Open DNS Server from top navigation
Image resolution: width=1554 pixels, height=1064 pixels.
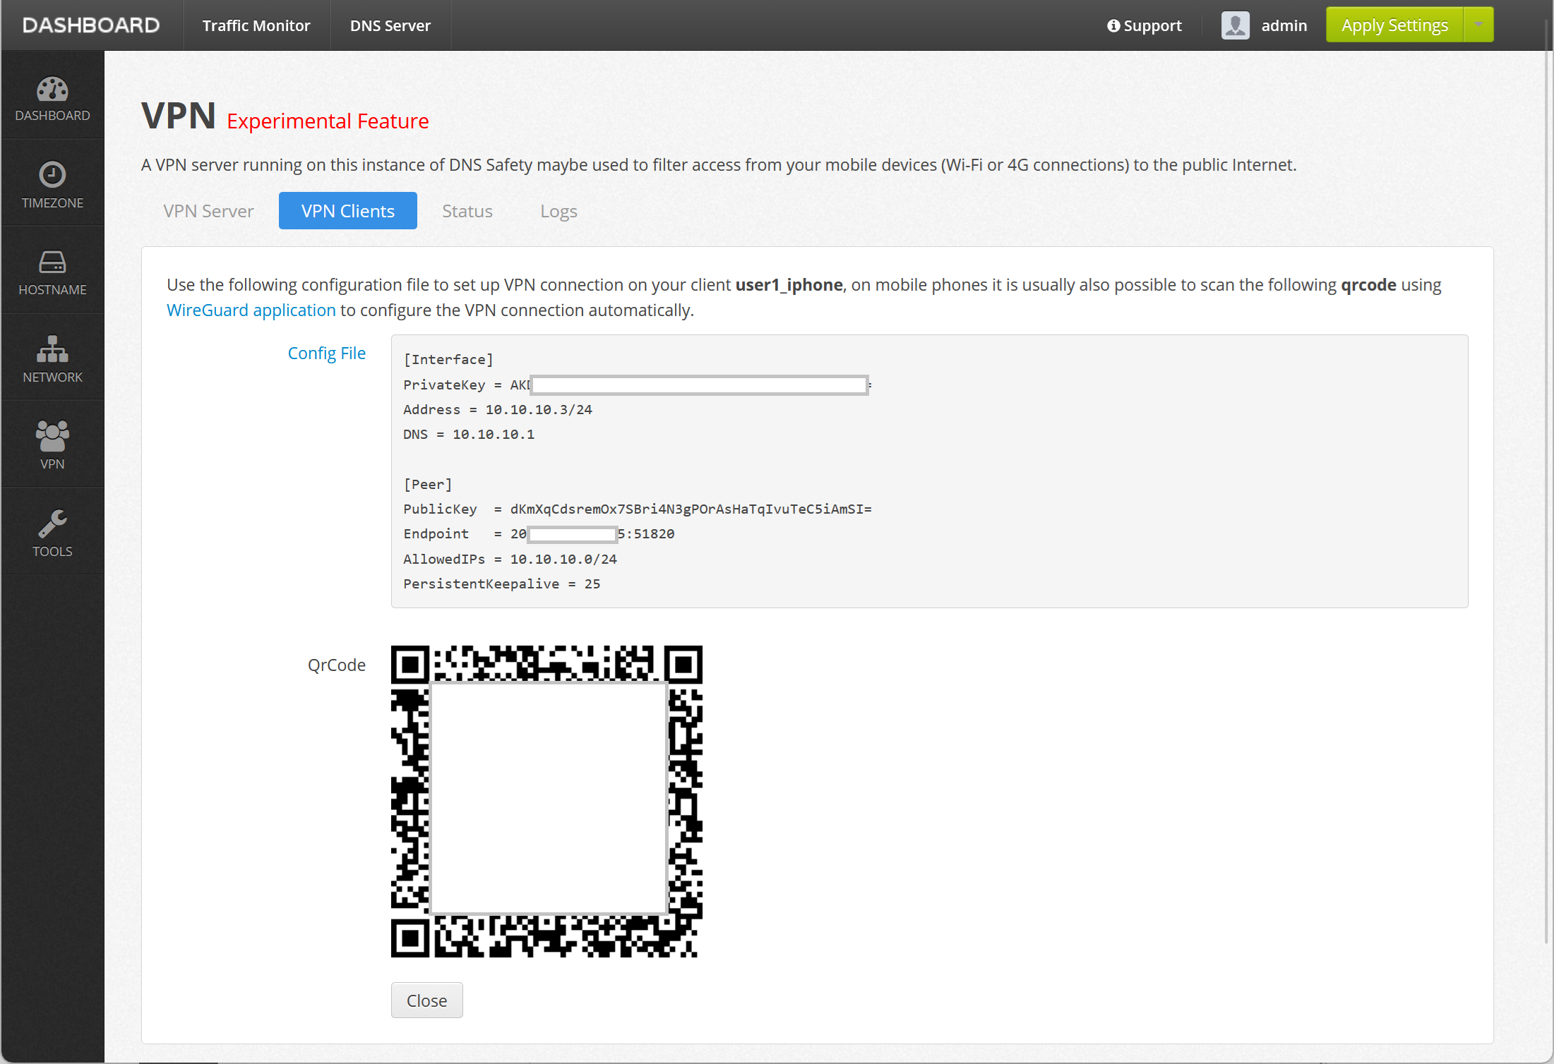tap(390, 25)
